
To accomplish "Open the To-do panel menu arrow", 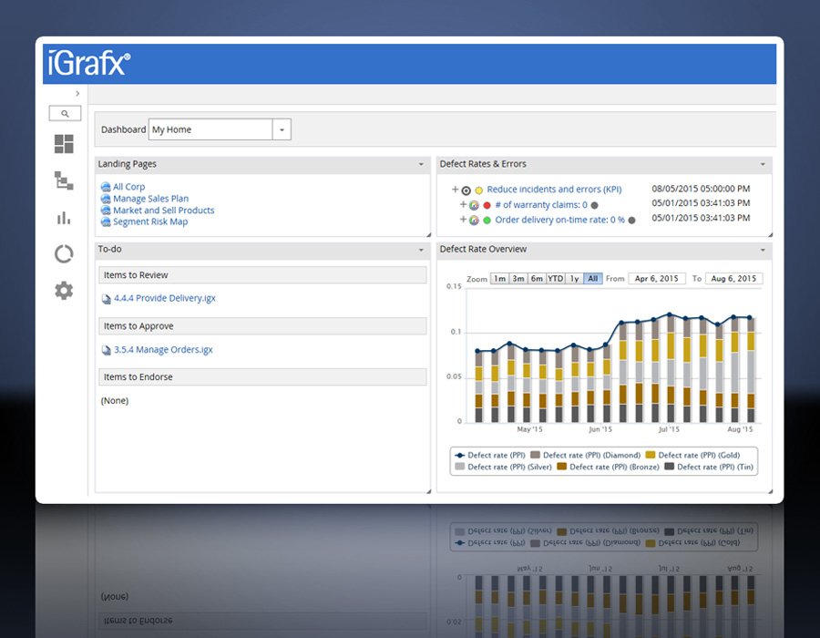I will pos(421,250).
